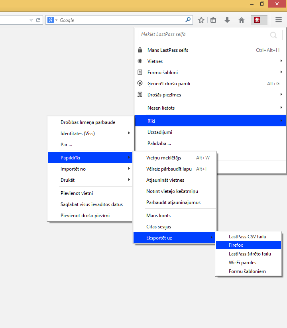Choose Notīrīt vietējo kešatmiņu
This screenshot has width=287, height=328.
[x=175, y=191]
